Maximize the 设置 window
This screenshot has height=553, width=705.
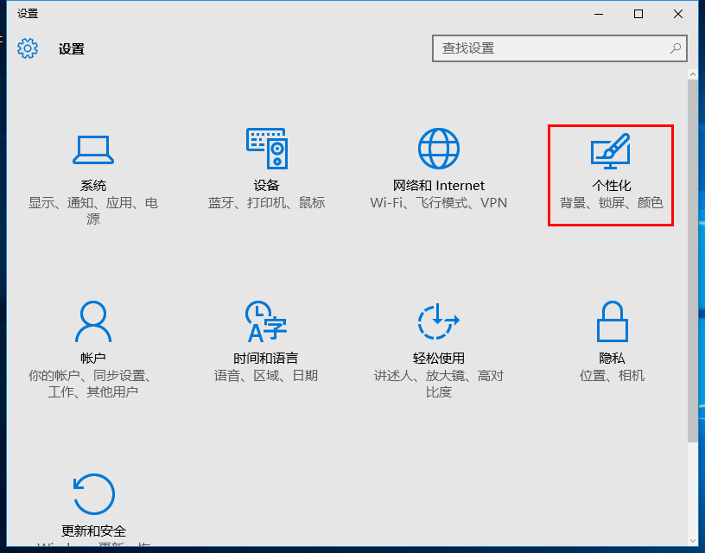pos(638,14)
